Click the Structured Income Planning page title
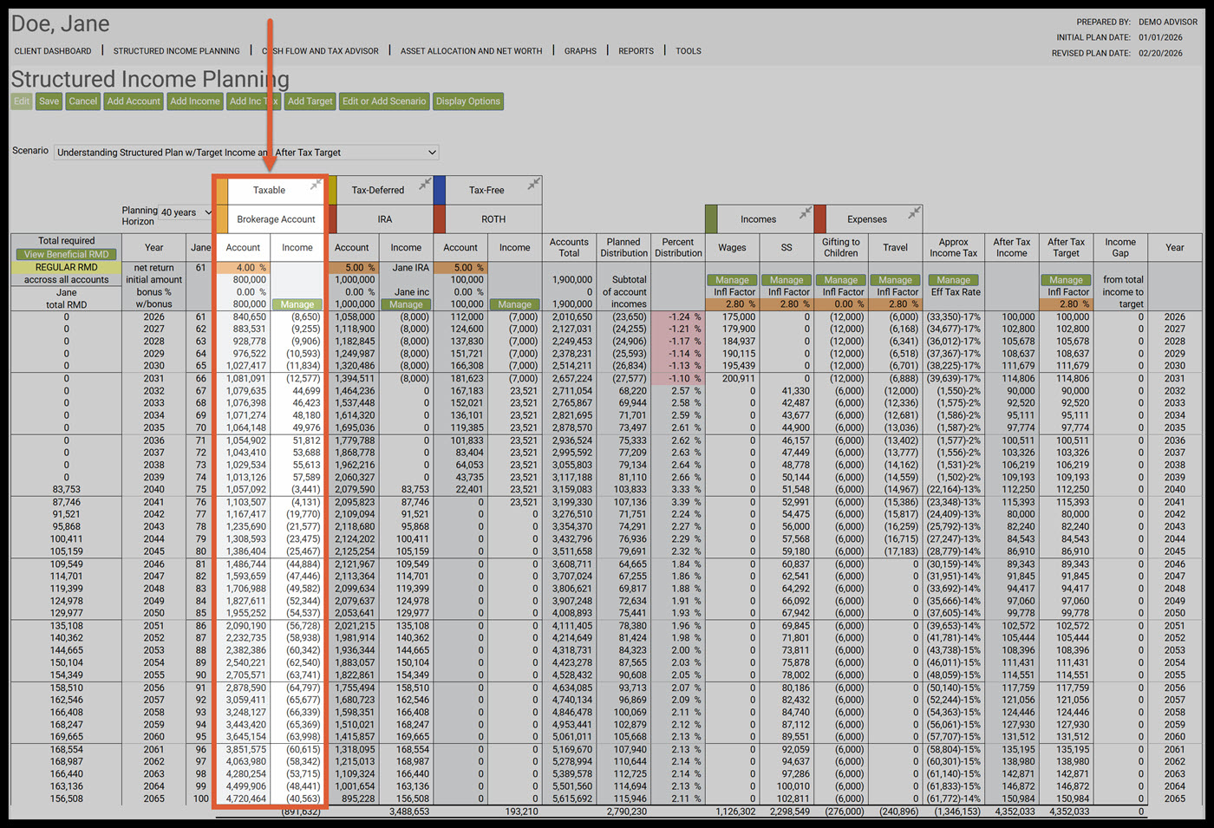Screen dimensions: 1214x828 (x=150, y=79)
